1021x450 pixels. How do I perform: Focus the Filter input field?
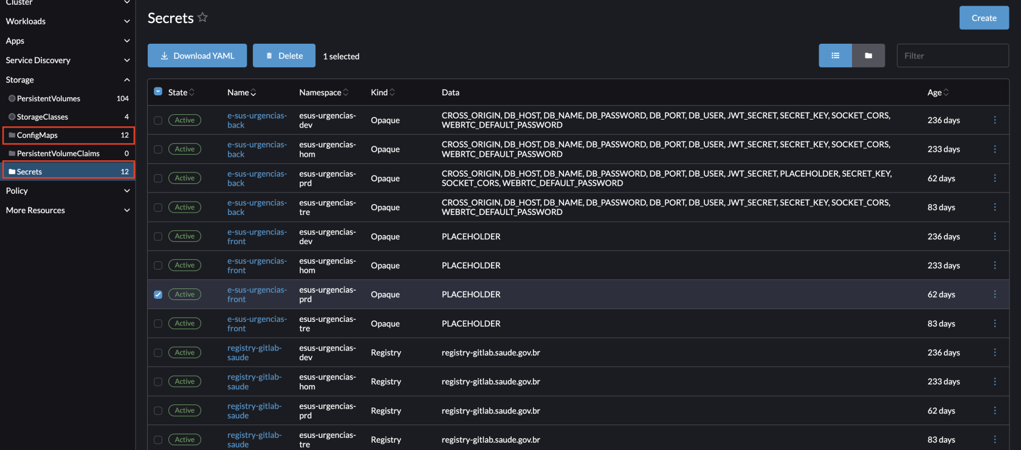[x=952, y=56]
